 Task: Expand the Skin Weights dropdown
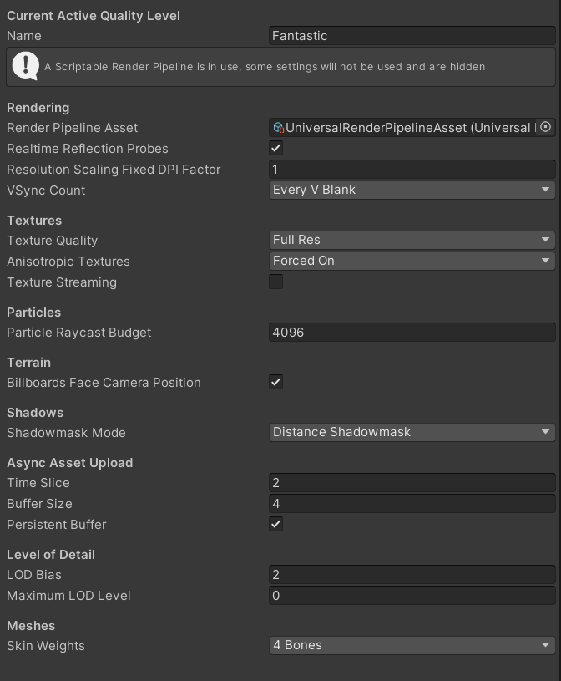pyautogui.click(x=412, y=645)
